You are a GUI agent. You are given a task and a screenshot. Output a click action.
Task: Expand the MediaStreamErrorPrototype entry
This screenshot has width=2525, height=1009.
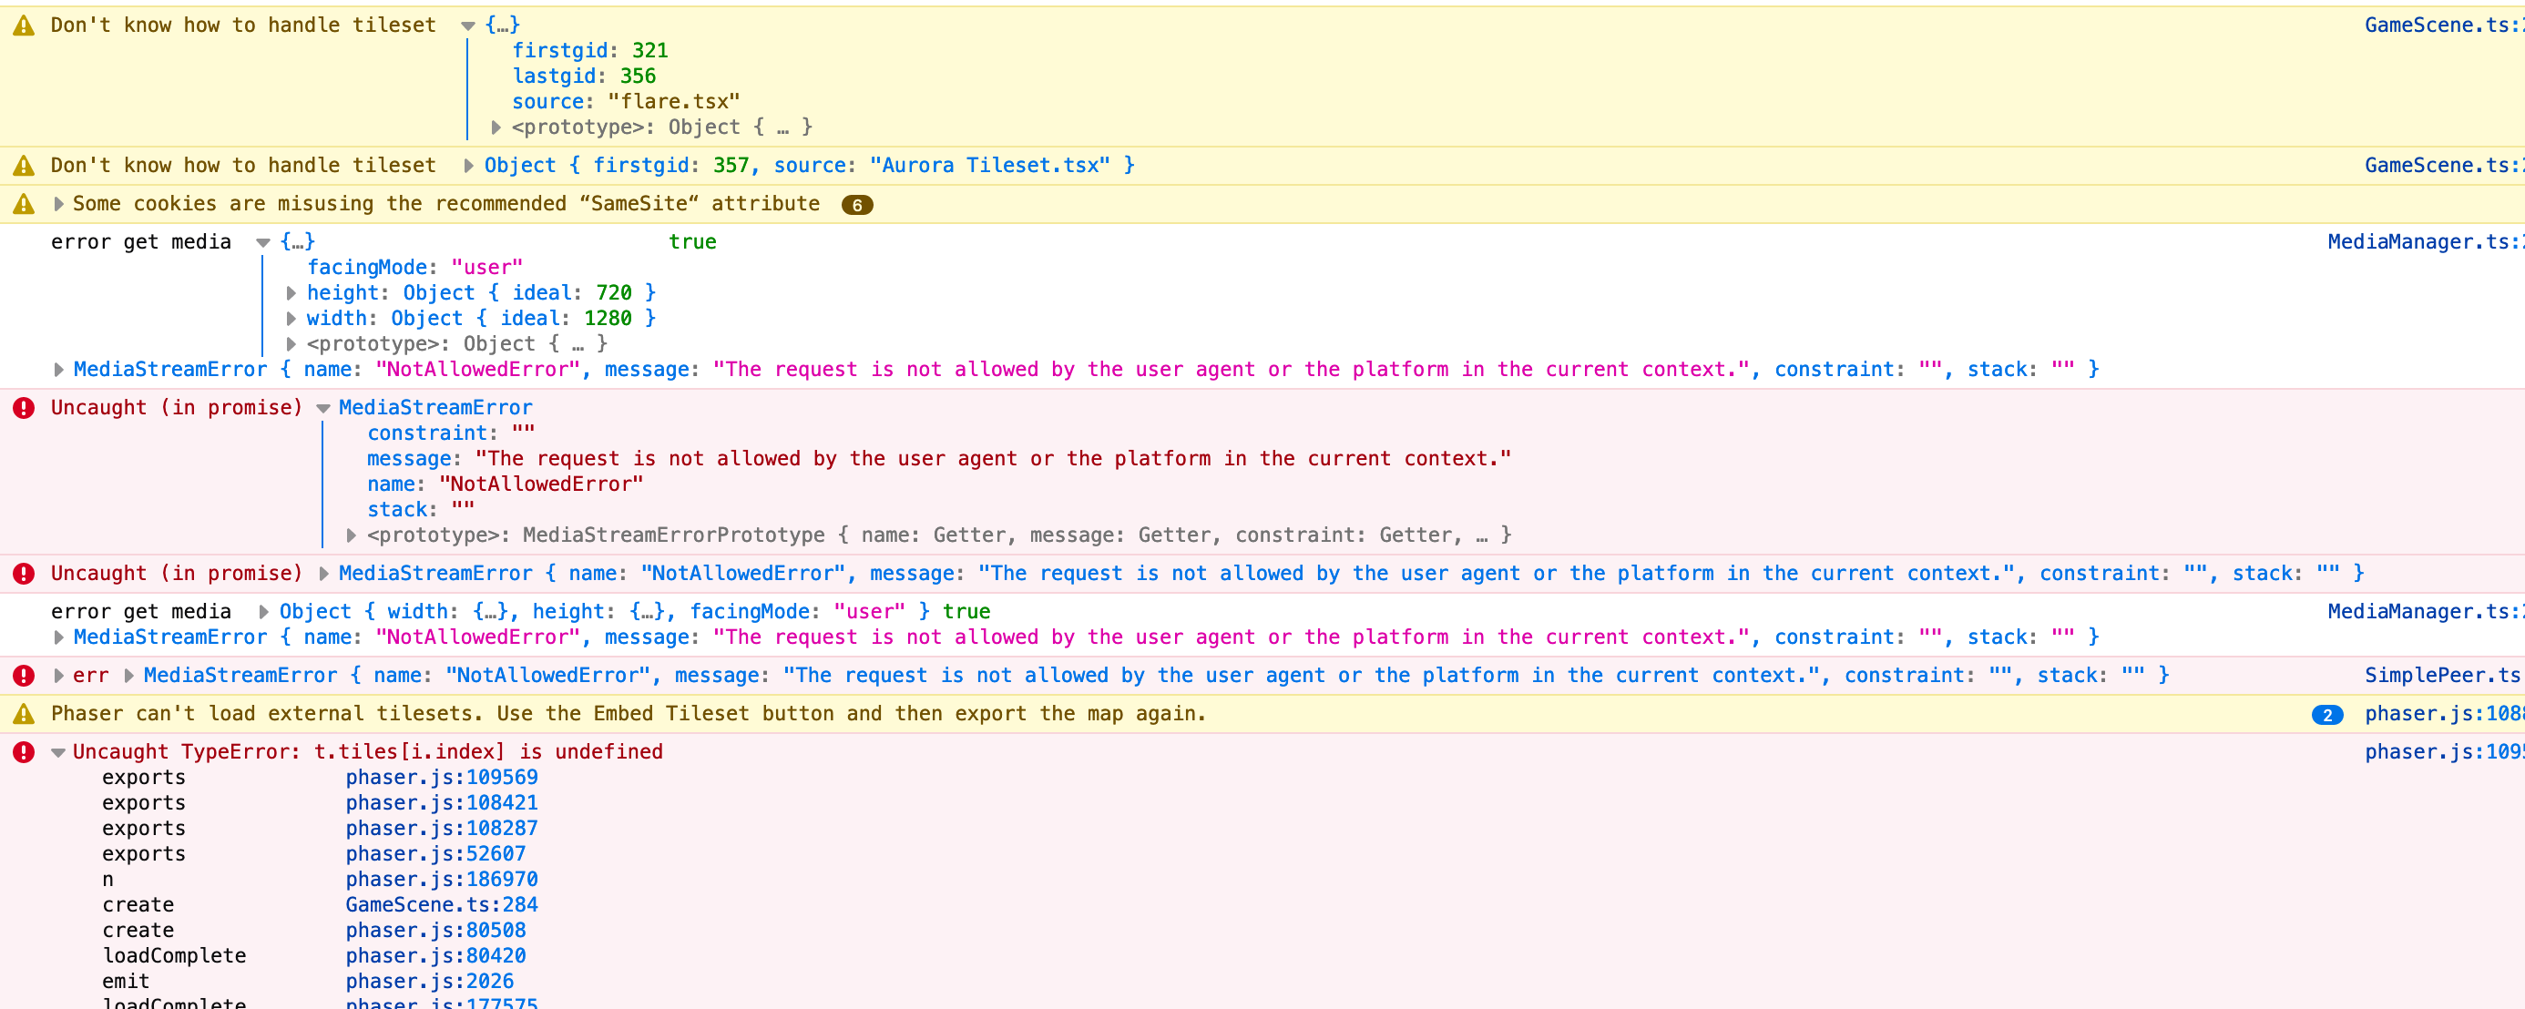[351, 535]
